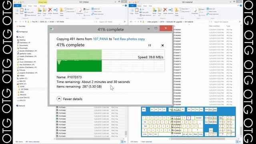
Task: Sort by Date modified column in G6 material
Action: (214, 26)
